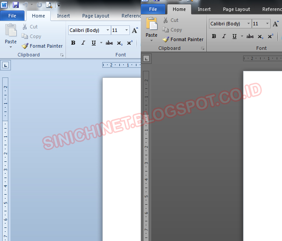Toggle Superscript in the left blue window
Screen dimensions: 282x241
(130, 43)
